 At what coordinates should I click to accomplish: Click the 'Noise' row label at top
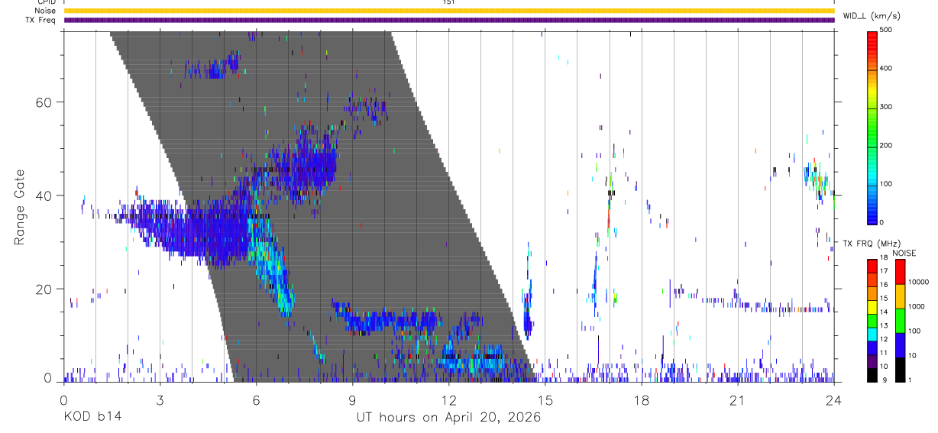tap(46, 11)
